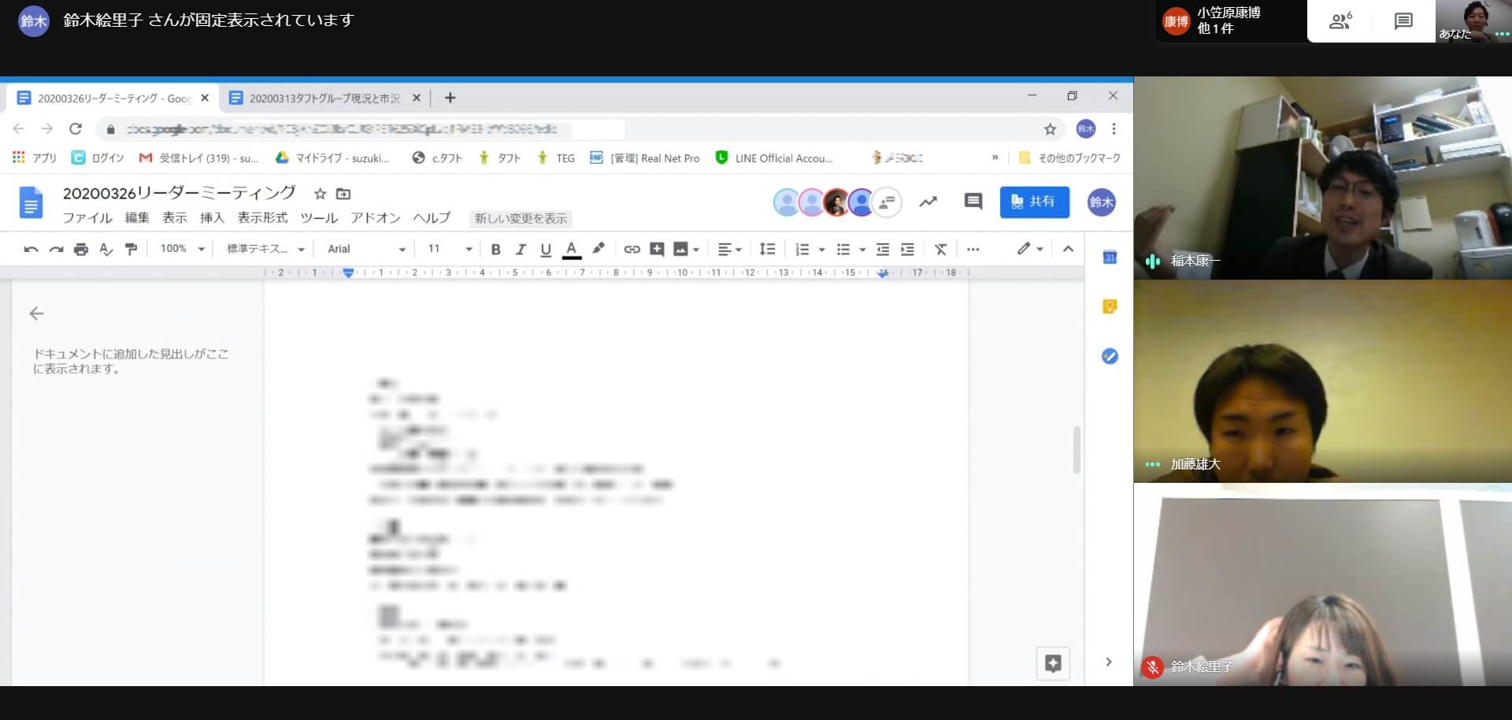
Task: Click the Add comment toolbar icon
Action: [657, 250]
